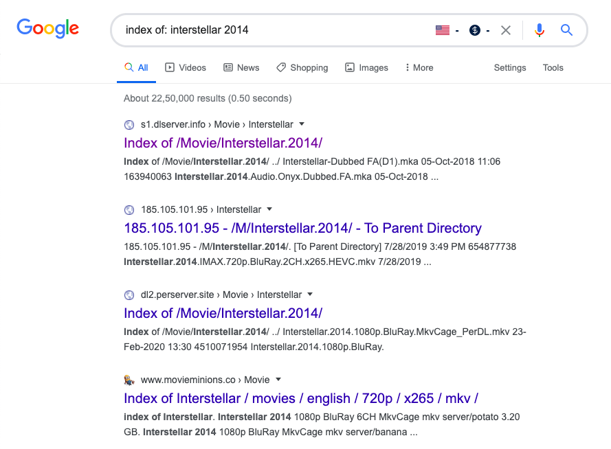The image size is (611, 449).
Task: Open first Index of /Movie/Interstellar.2014/ link
Action: point(223,143)
